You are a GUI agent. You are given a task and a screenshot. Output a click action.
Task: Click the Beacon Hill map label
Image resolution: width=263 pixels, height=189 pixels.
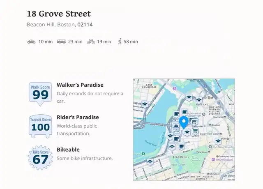pos(181,157)
